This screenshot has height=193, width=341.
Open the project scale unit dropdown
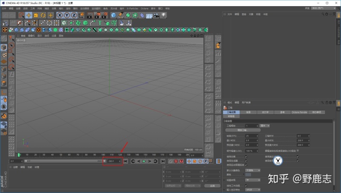coord(265,126)
